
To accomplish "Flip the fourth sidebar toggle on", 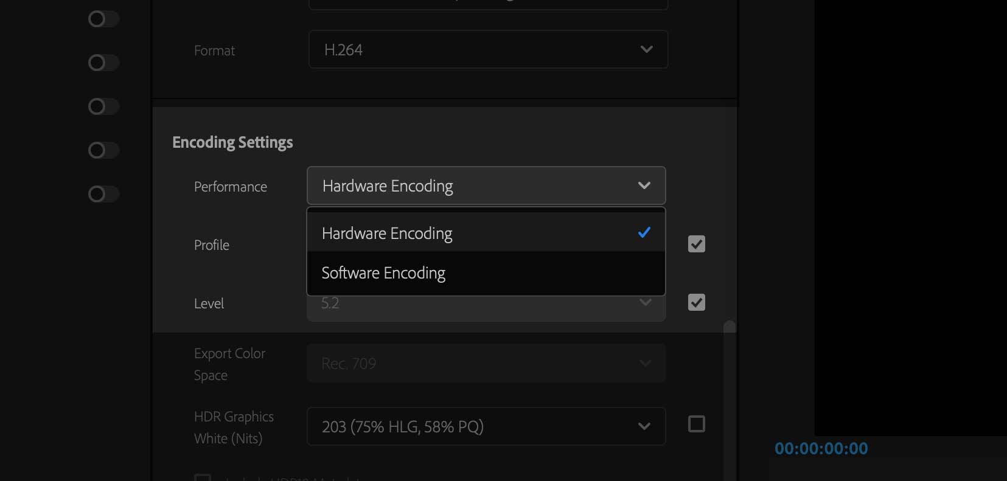I will (103, 150).
